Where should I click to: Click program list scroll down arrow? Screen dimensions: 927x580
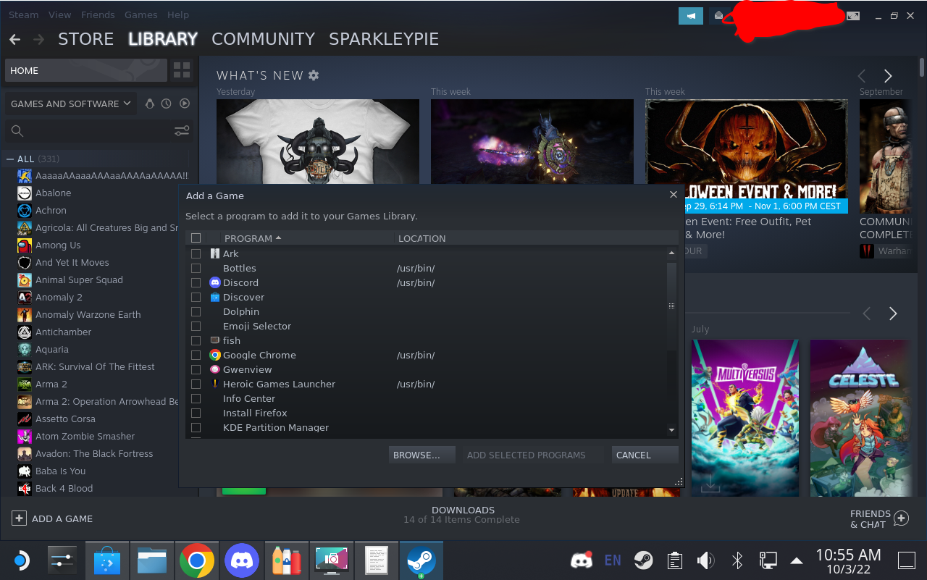[x=671, y=430]
